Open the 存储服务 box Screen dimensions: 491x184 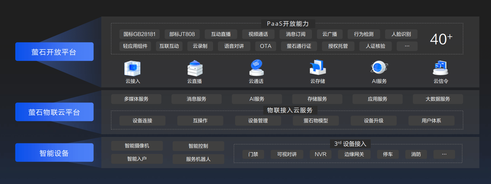317,99
